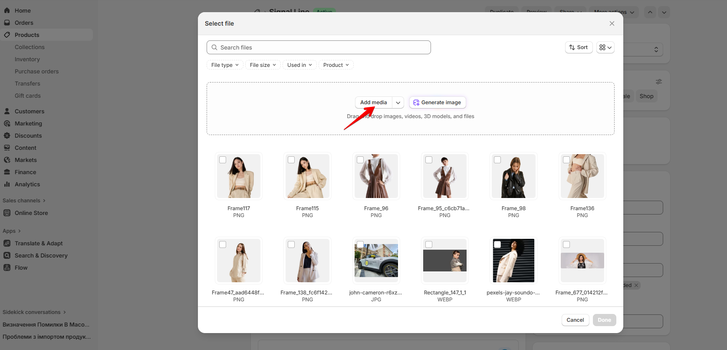The image size is (727, 350).
Task: Open the Проблеми з імпортом conversation
Action: pos(46,337)
